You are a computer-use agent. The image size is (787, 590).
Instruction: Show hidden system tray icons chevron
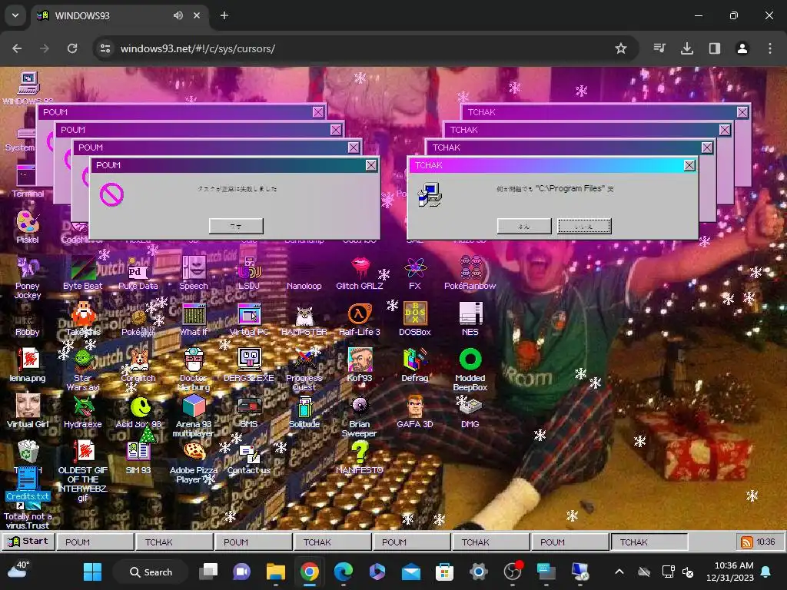point(619,572)
